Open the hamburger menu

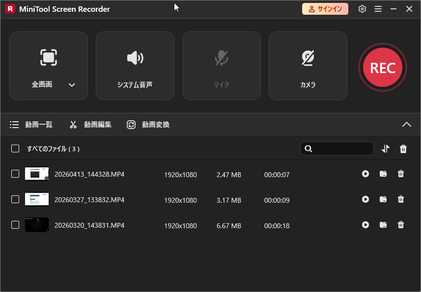point(379,9)
